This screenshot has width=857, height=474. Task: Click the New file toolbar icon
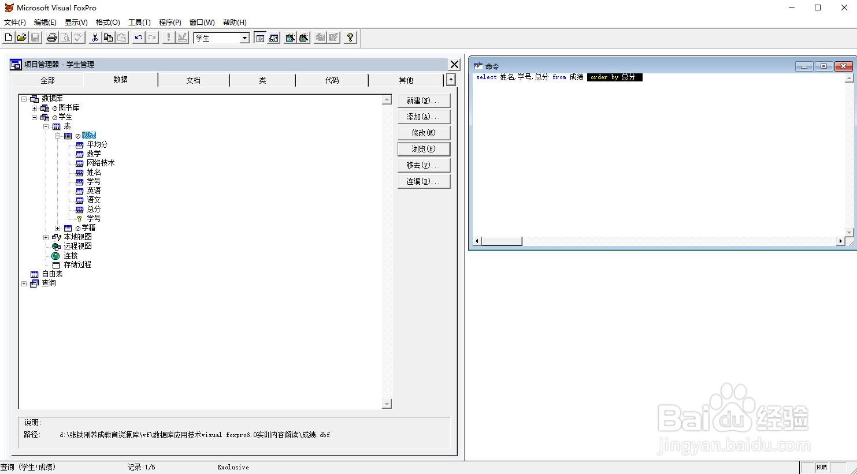click(x=8, y=38)
